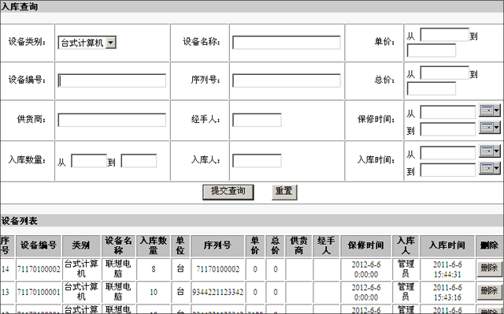Click the 设备列表 section title
The width and height of the screenshot is (504, 314).
click(x=19, y=221)
